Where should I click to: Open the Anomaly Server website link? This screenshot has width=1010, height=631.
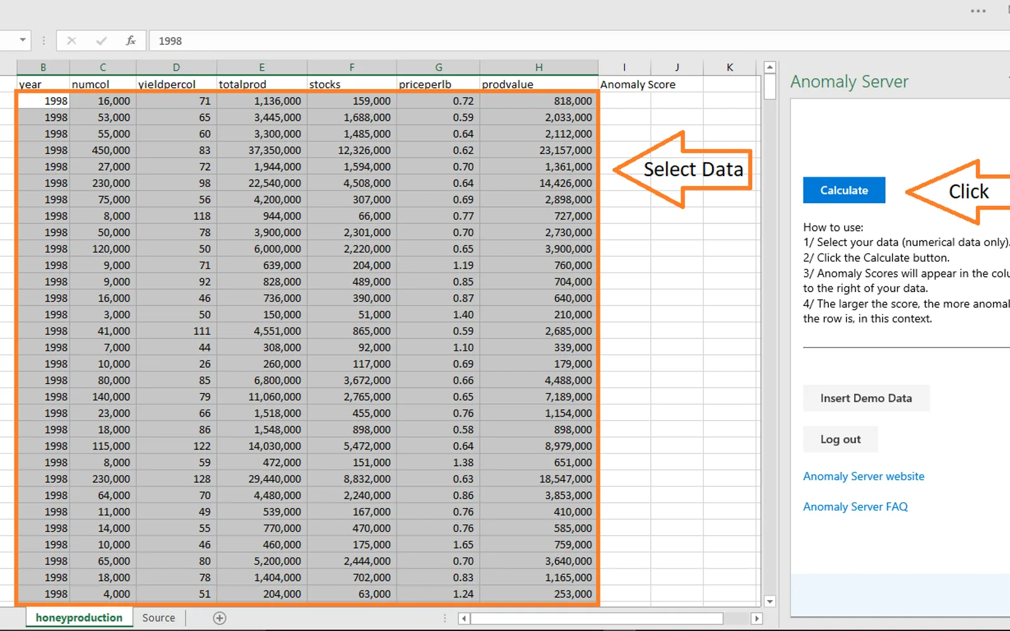(864, 476)
